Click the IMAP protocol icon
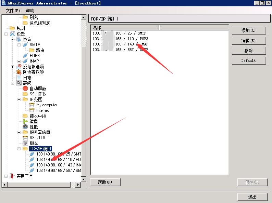The image size is (272, 203). 25,61
